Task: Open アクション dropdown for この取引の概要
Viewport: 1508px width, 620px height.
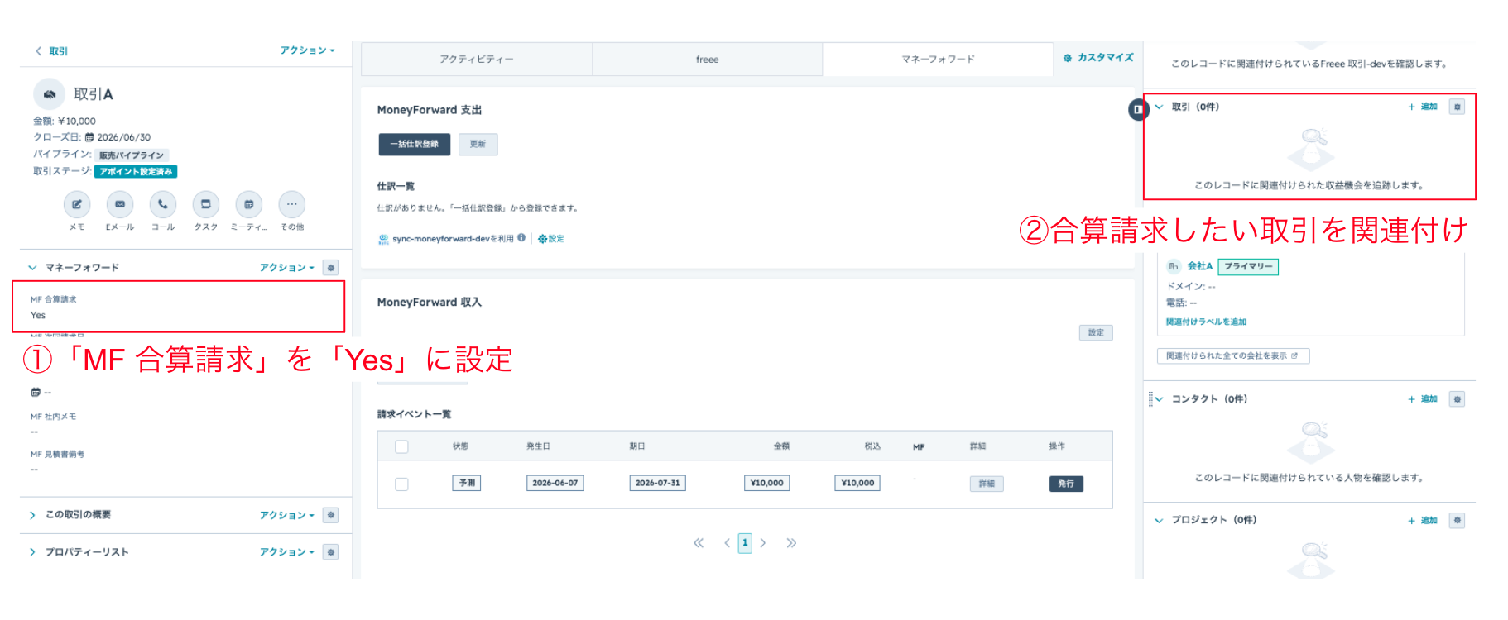Action: 287,515
